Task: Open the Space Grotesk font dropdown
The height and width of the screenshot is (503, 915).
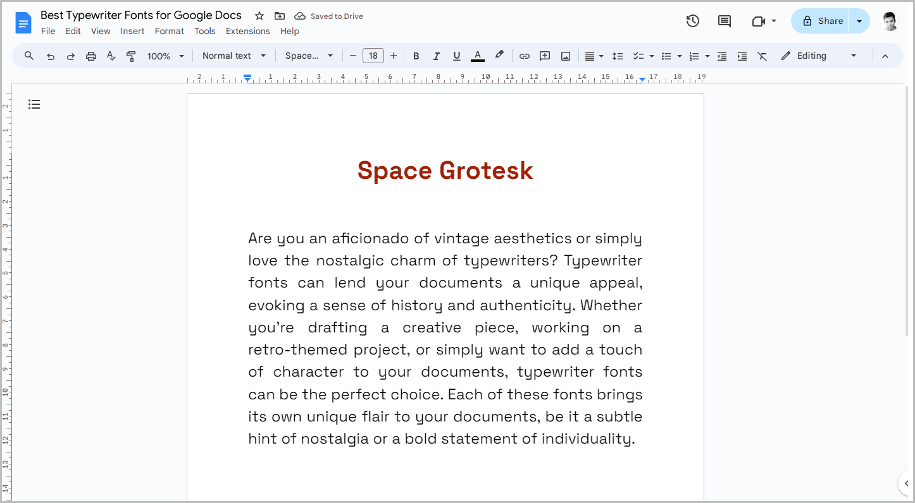Action: pyautogui.click(x=309, y=56)
